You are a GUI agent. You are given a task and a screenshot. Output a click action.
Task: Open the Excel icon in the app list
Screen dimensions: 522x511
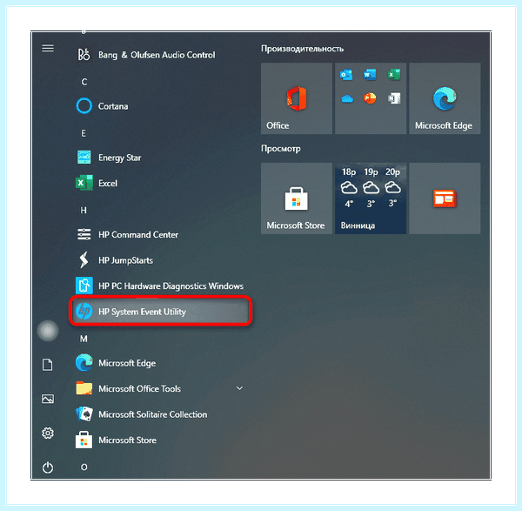pyautogui.click(x=84, y=183)
